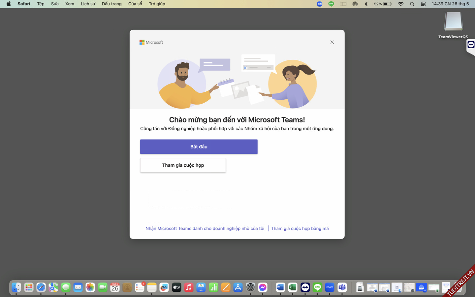Viewport: 475px width, 297px height.
Task: Open the Music app in the Dock
Action: (189, 287)
